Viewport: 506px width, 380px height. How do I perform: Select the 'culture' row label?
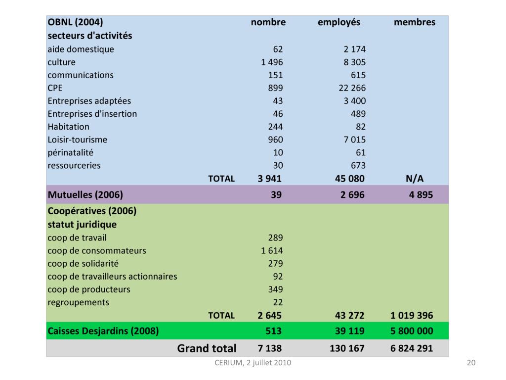61,62
